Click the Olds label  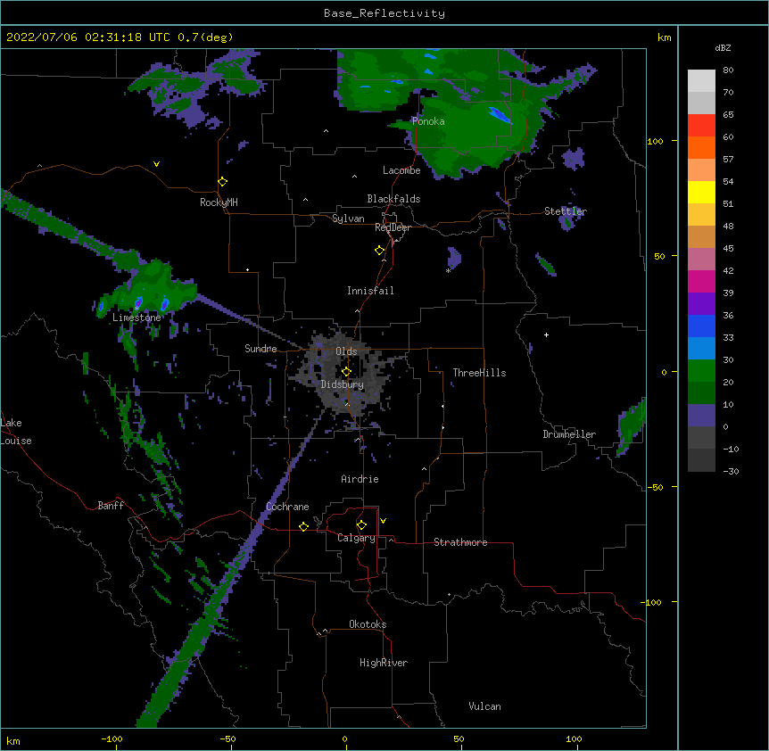346,351
